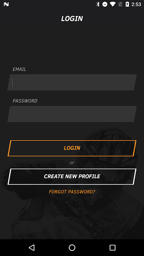Focus the Password input field
144x256 pixels.
click(x=72, y=114)
